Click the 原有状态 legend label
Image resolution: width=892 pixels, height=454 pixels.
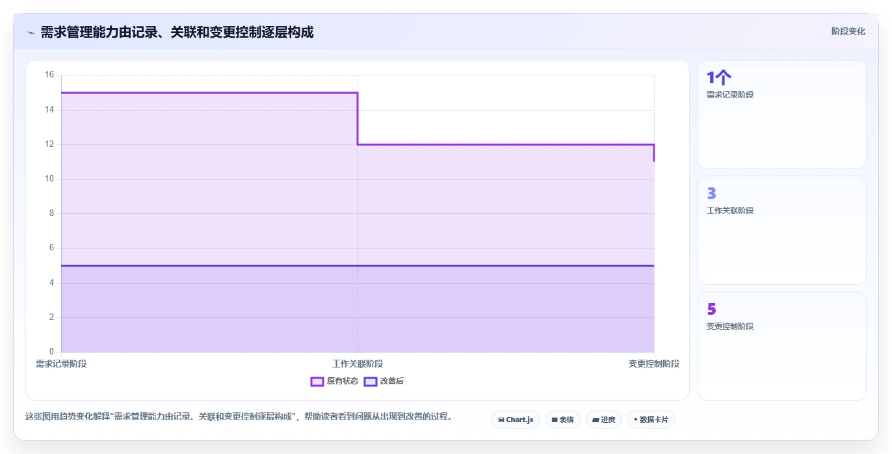(x=342, y=381)
